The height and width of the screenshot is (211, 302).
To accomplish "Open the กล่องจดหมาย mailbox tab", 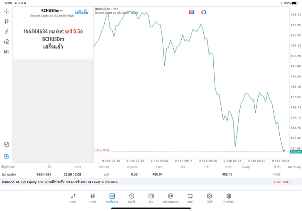I will point(170,198).
